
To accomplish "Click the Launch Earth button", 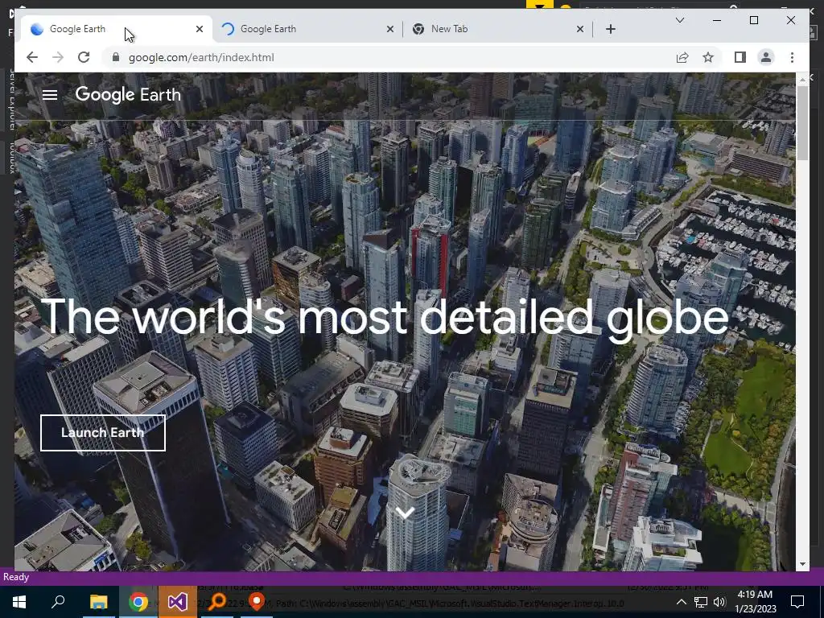I will pyautogui.click(x=103, y=432).
